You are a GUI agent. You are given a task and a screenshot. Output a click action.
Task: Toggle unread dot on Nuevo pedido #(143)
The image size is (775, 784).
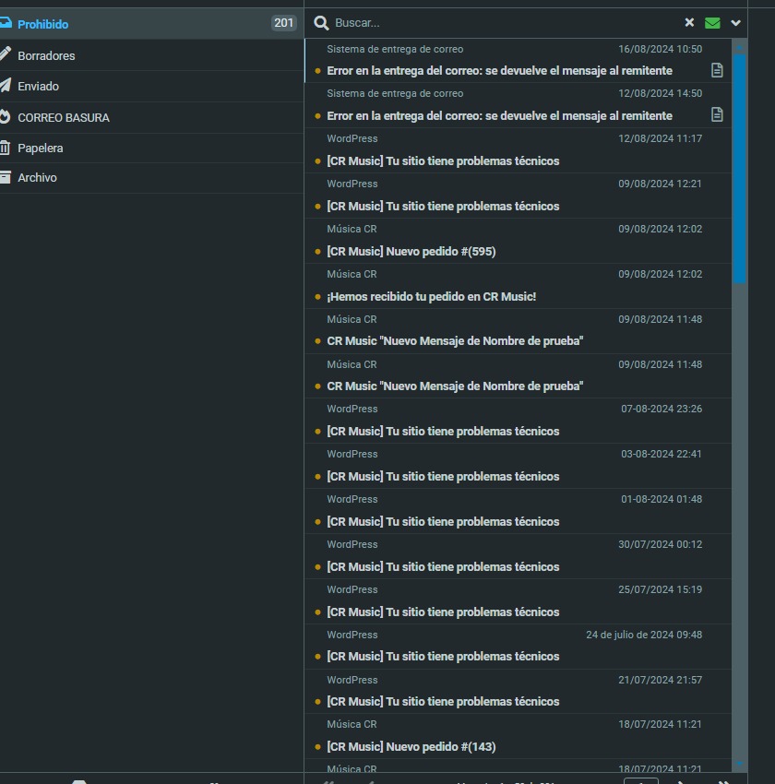(x=318, y=747)
